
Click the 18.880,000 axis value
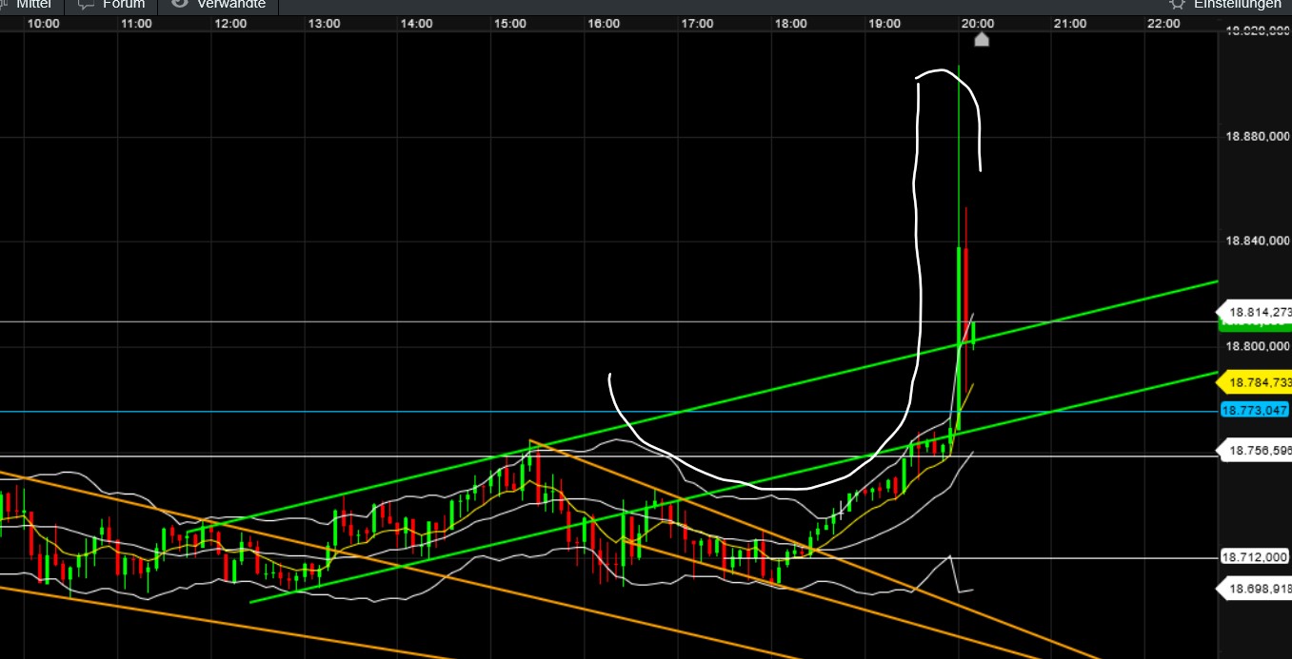(1257, 137)
